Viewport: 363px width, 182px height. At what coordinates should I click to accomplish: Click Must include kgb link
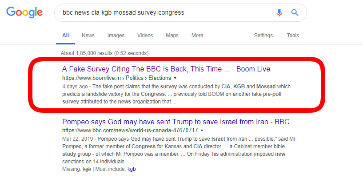pyautogui.click(x=132, y=169)
